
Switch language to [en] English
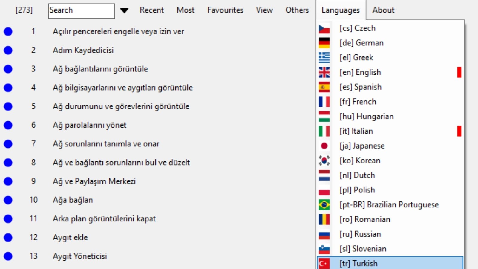click(x=390, y=72)
